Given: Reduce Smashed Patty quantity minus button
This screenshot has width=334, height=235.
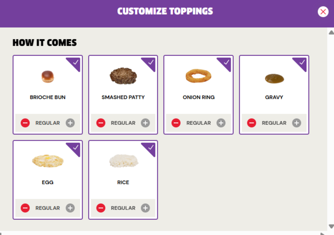Looking at the screenshot, I should pyautogui.click(x=101, y=123).
